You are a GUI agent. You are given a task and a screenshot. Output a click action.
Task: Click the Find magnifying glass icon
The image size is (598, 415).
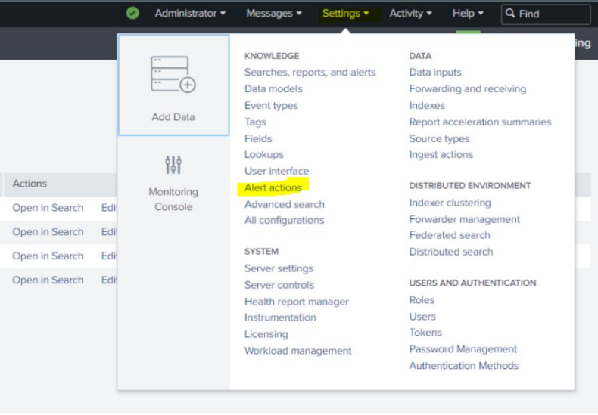510,13
